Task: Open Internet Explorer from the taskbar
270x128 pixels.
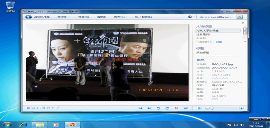Action: pos(23,124)
